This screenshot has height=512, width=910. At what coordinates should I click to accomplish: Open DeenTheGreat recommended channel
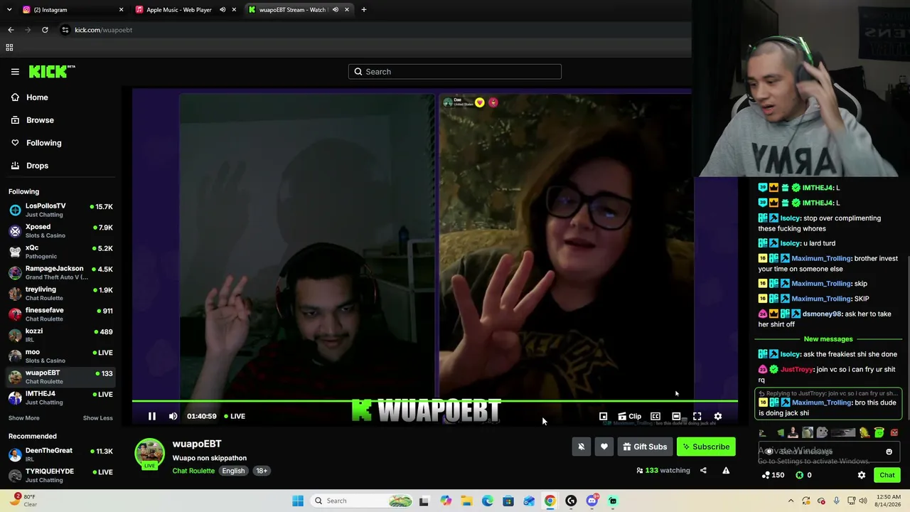tap(61, 454)
